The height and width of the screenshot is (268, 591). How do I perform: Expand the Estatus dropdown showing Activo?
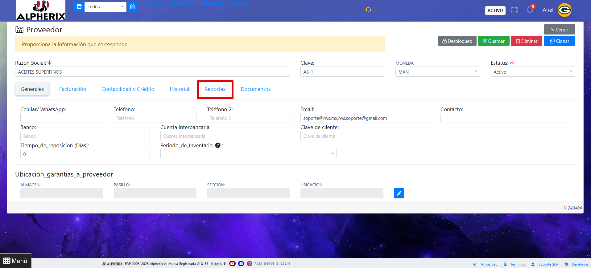pos(533,72)
